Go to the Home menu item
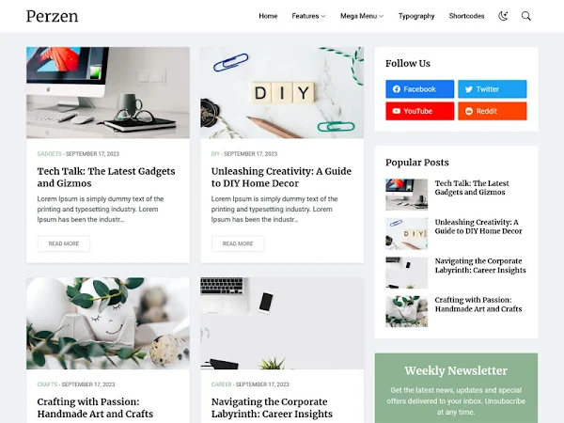The width and height of the screenshot is (564, 423). [x=268, y=16]
